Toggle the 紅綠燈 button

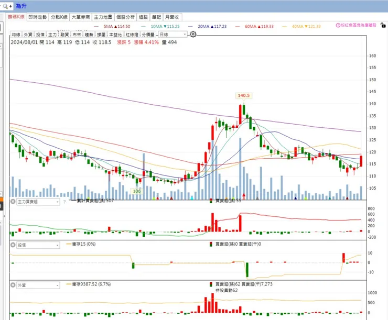[132, 35]
